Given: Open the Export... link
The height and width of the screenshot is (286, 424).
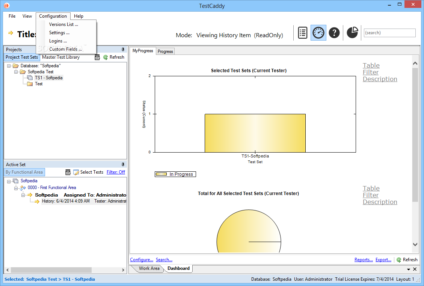Looking at the screenshot, I should (x=383, y=260).
